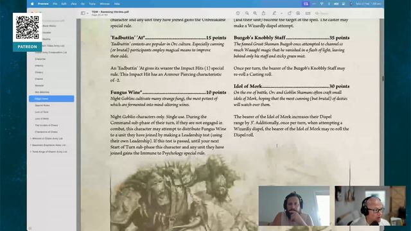Click the QR code image overlay

pos(27,28)
